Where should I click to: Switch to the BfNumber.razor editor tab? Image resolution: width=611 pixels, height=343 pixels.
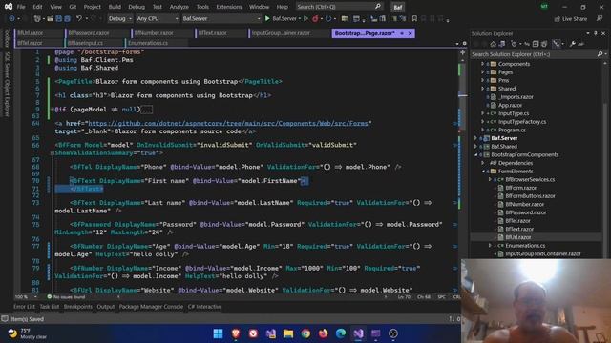tap(154, 33)
